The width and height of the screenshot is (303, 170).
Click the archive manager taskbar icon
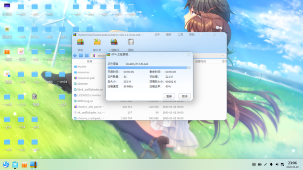pyautogui.click(x=34, y=164)
